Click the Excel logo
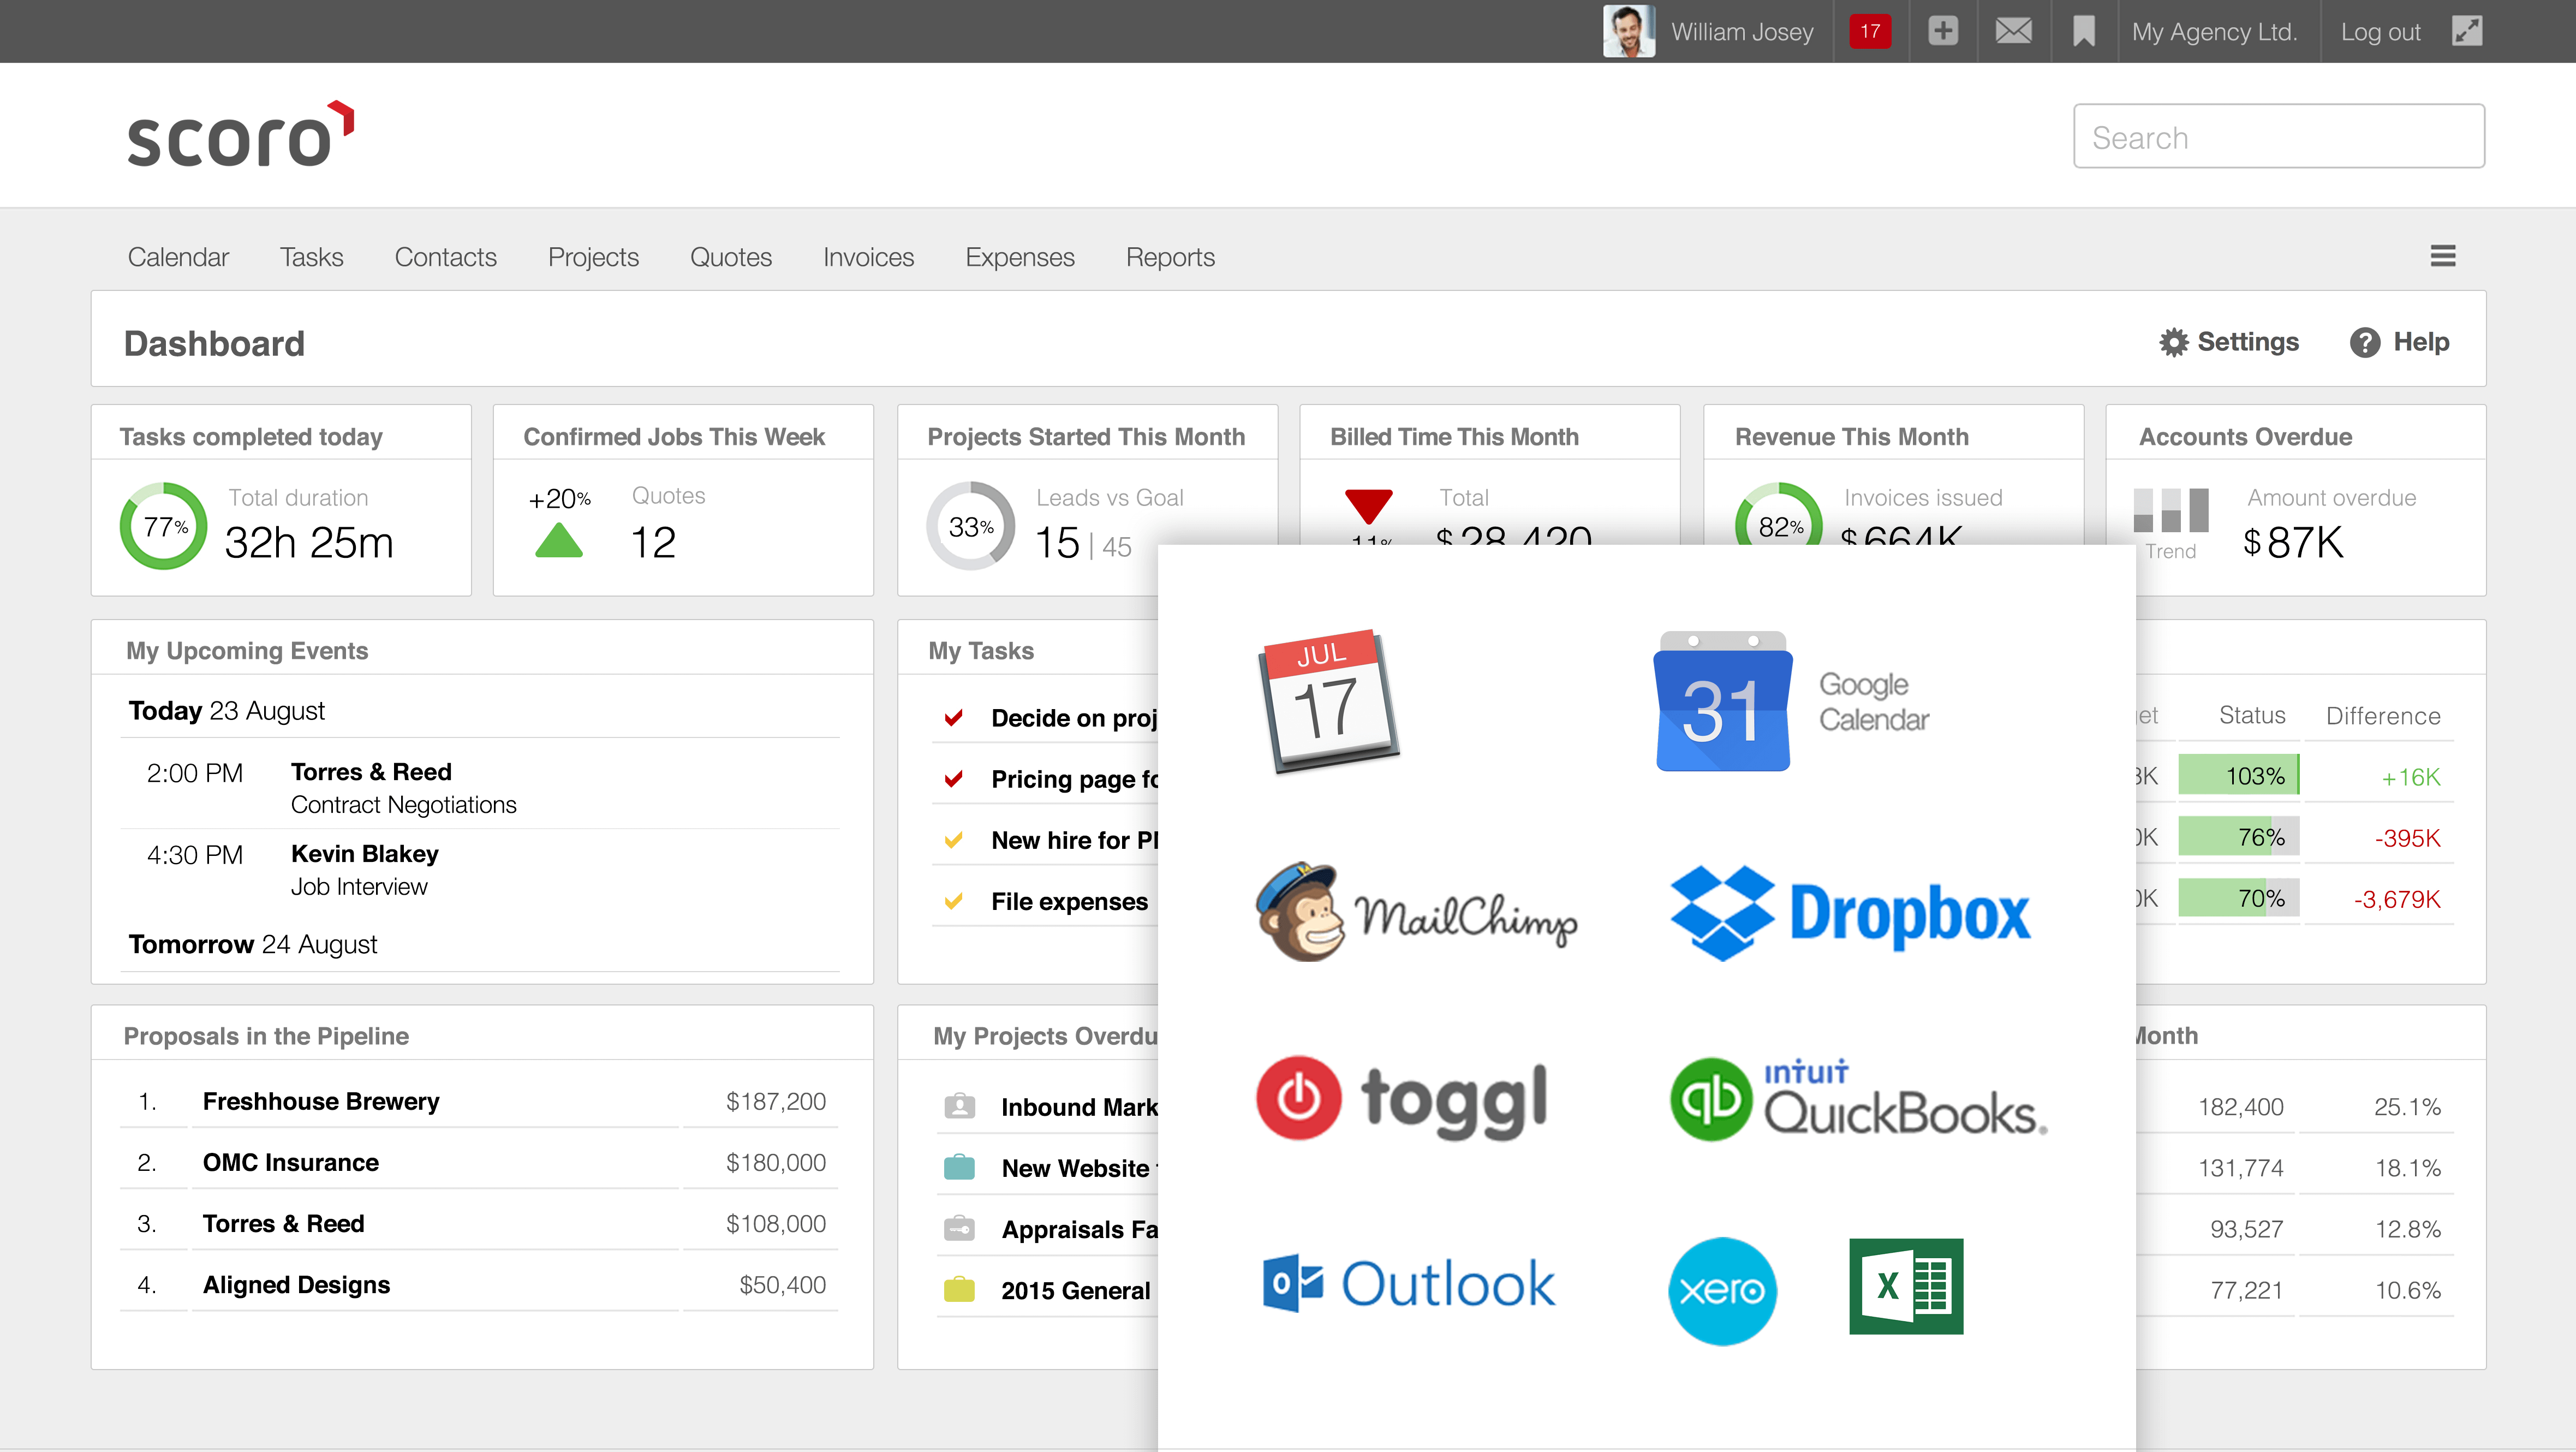 tap(1906, 1286)
